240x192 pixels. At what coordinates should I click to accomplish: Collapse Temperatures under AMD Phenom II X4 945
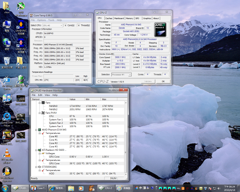[x=39, y=133]
